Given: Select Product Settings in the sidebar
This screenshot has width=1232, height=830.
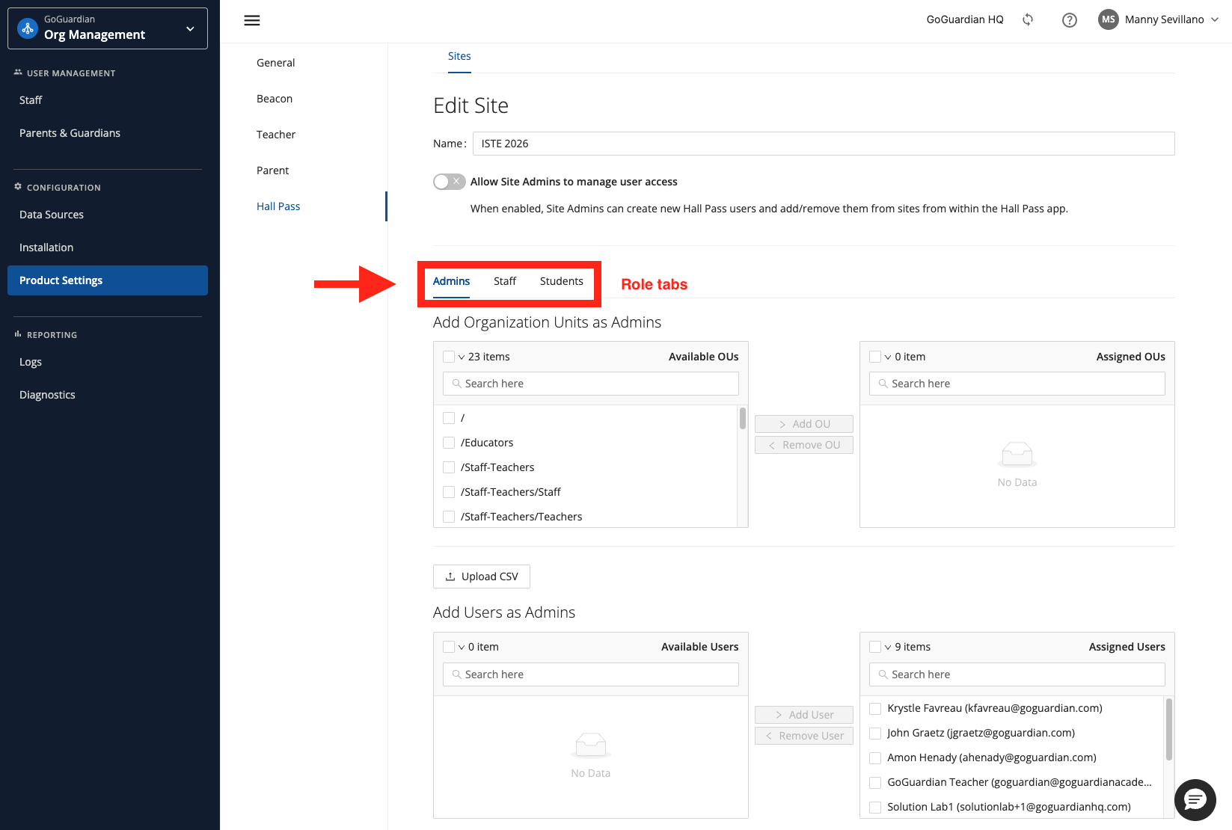Looking at the screenshot, I should click(x=108, y=280).
